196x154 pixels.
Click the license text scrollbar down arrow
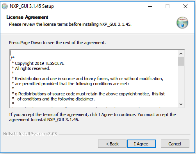181,104
